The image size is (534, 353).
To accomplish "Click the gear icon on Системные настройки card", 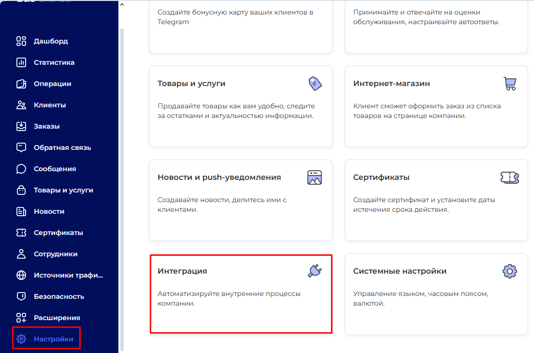I will pos(510,271).
